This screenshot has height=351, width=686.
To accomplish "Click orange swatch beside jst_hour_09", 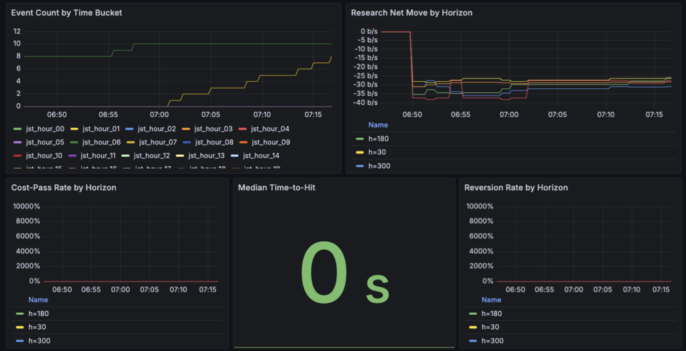I will [244, 142].
